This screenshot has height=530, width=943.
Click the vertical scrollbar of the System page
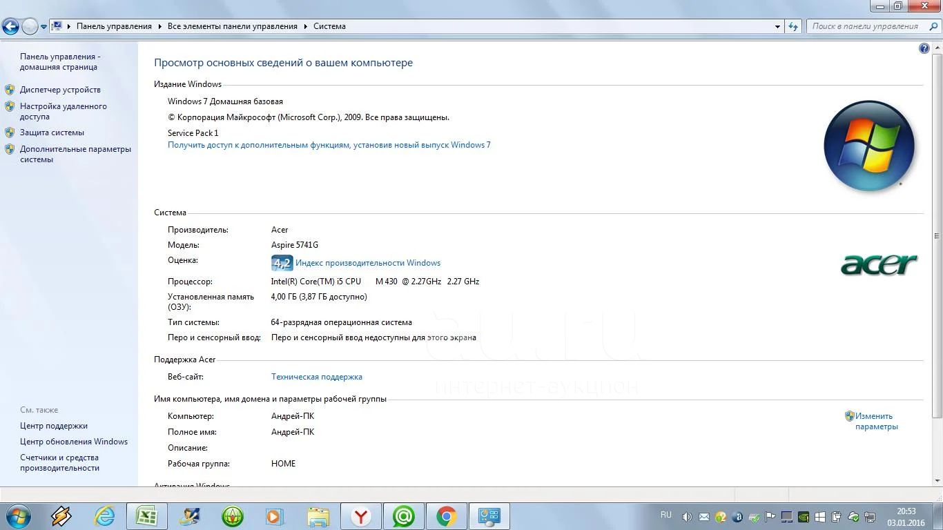pyautogui.click(x=937, y=236)
